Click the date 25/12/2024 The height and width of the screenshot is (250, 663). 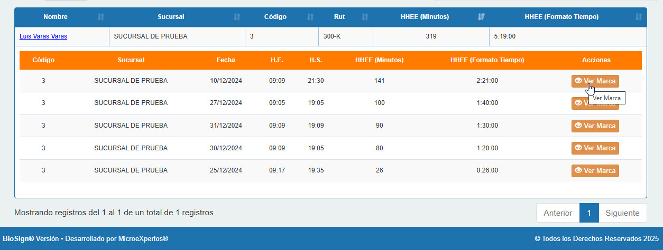[x=226, y=170]
